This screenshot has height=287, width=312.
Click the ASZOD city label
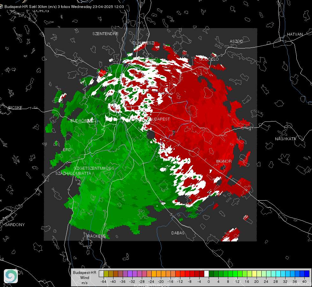(236, 41)
